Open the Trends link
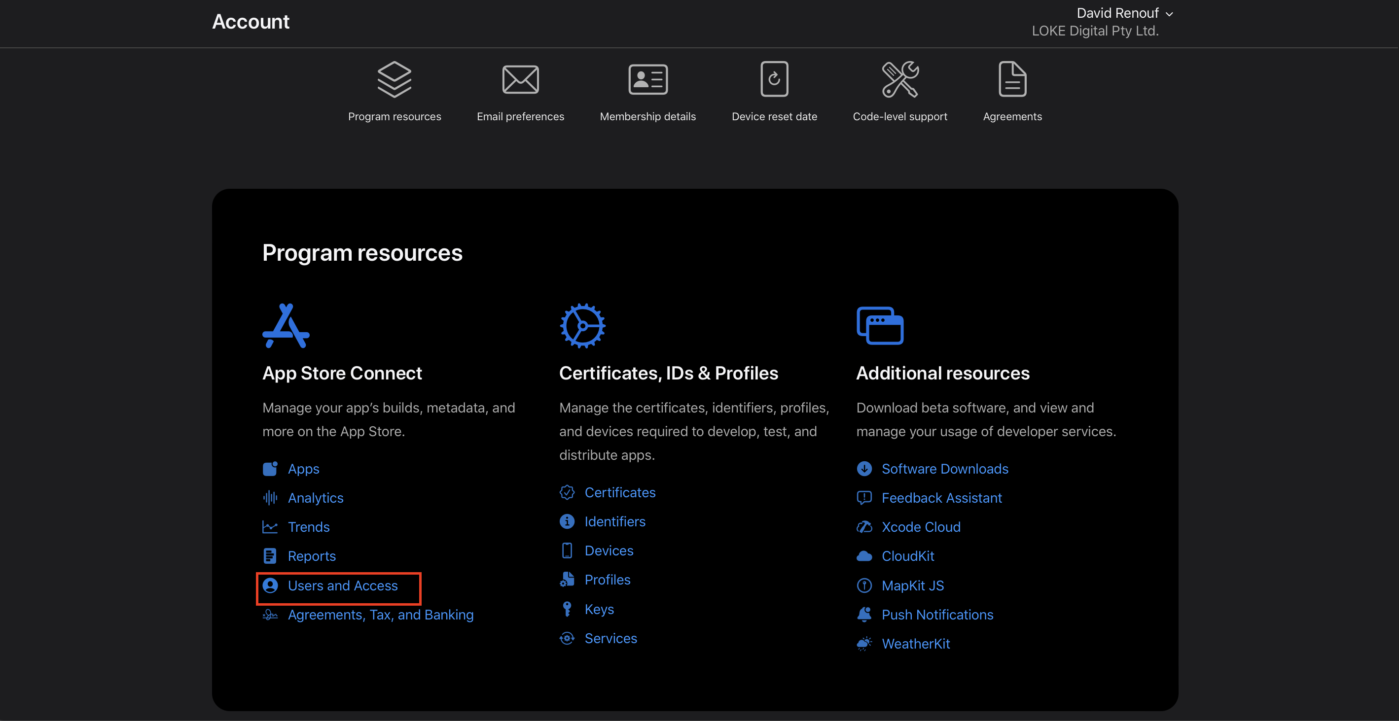Screen dimensions: 1399x721 [309, 527]
